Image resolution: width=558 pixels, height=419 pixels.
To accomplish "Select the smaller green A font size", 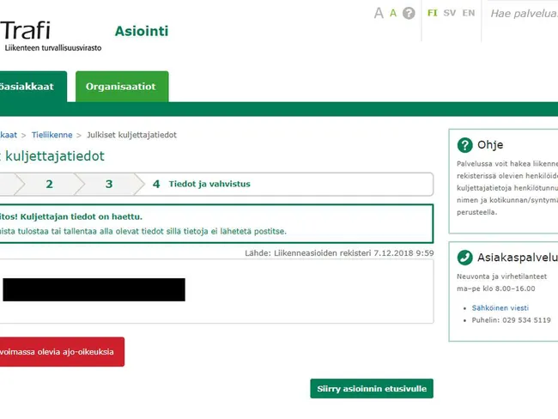I will click(393, 13).
